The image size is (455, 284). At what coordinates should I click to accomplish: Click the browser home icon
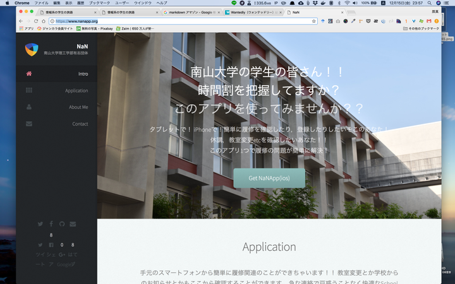(x=44, y=21)
